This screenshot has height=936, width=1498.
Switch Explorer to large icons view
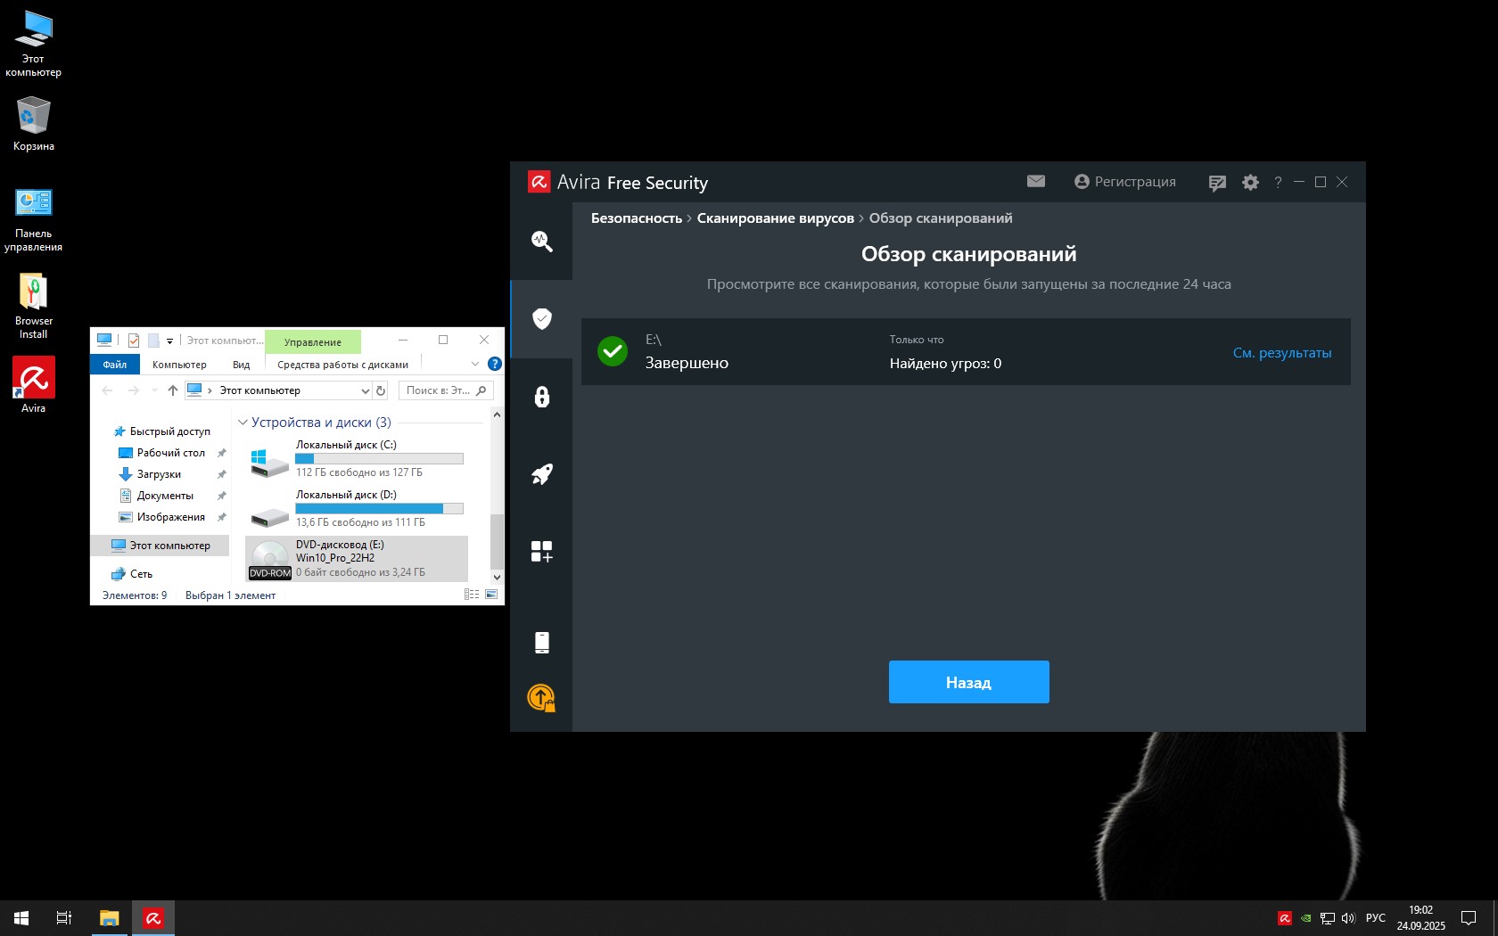[491, 595]
